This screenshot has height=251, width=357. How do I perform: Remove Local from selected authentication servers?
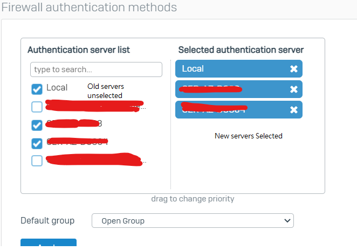[x=293, y=69]
